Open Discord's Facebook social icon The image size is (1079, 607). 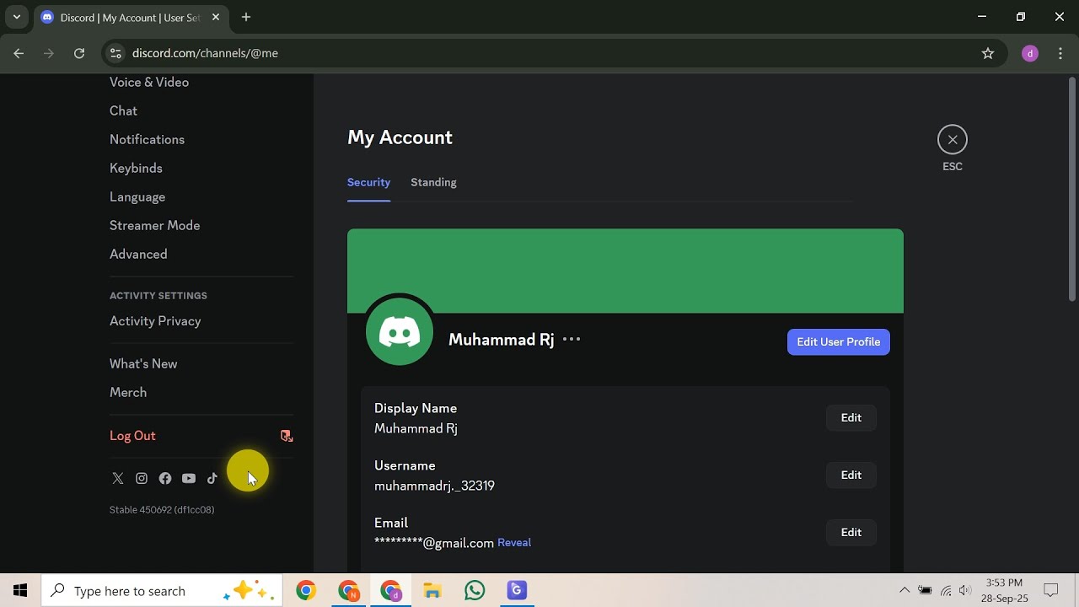coord(165,478)
